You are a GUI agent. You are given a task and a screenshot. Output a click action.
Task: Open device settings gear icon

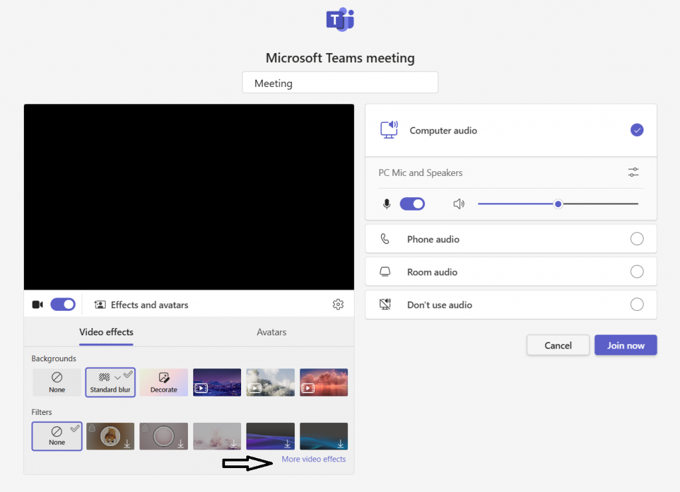coord(338,305)
